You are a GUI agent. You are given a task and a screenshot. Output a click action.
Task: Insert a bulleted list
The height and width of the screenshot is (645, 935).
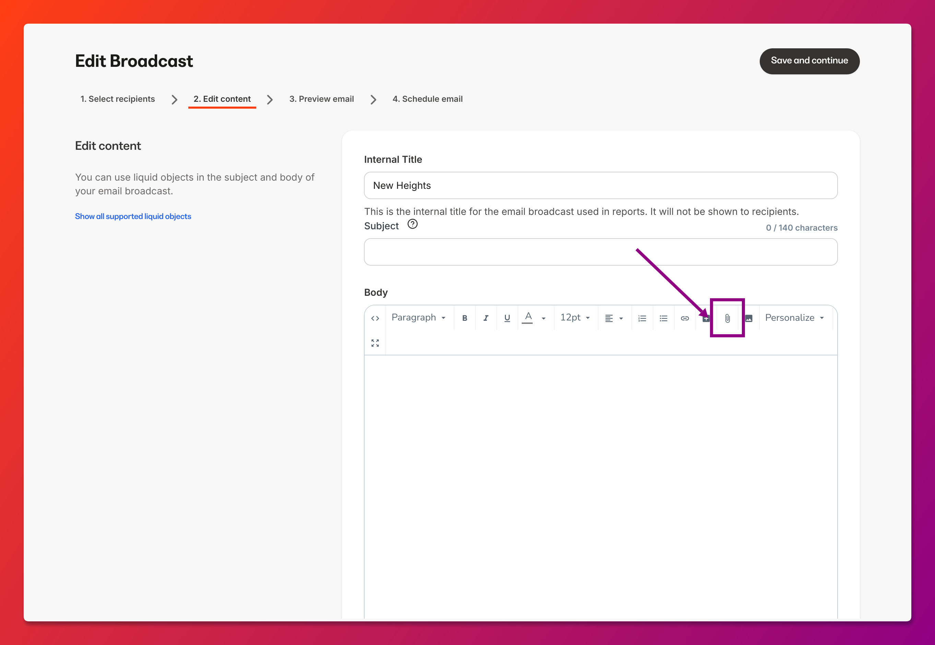(x=663, y=318)
